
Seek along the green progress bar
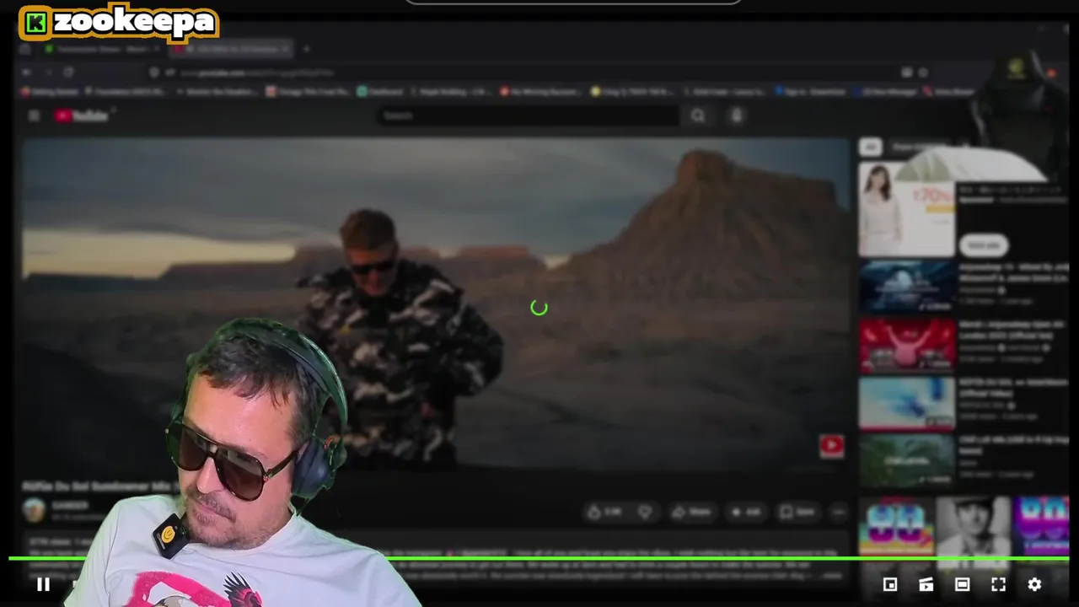click(x=539, y=558)
